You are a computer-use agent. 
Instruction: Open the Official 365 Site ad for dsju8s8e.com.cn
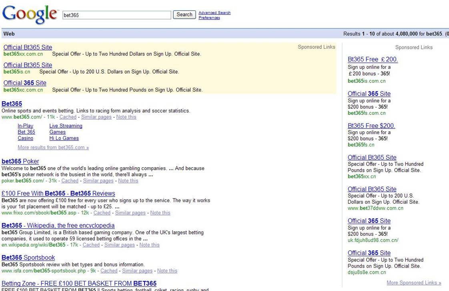(x=369, y=253)
